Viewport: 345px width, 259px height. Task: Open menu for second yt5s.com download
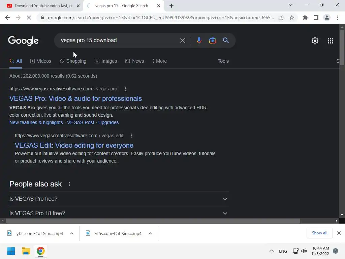[150, 233]
